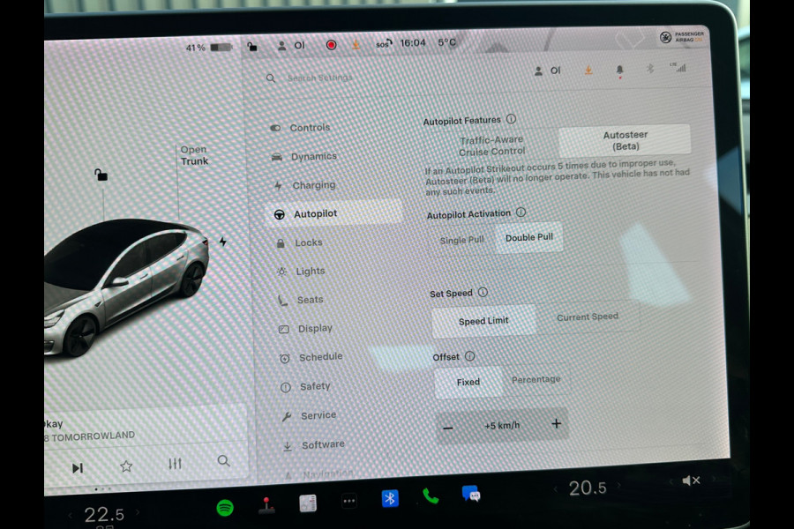
Task: Switch to the Safety settings tab
Action: pos(315,386)
